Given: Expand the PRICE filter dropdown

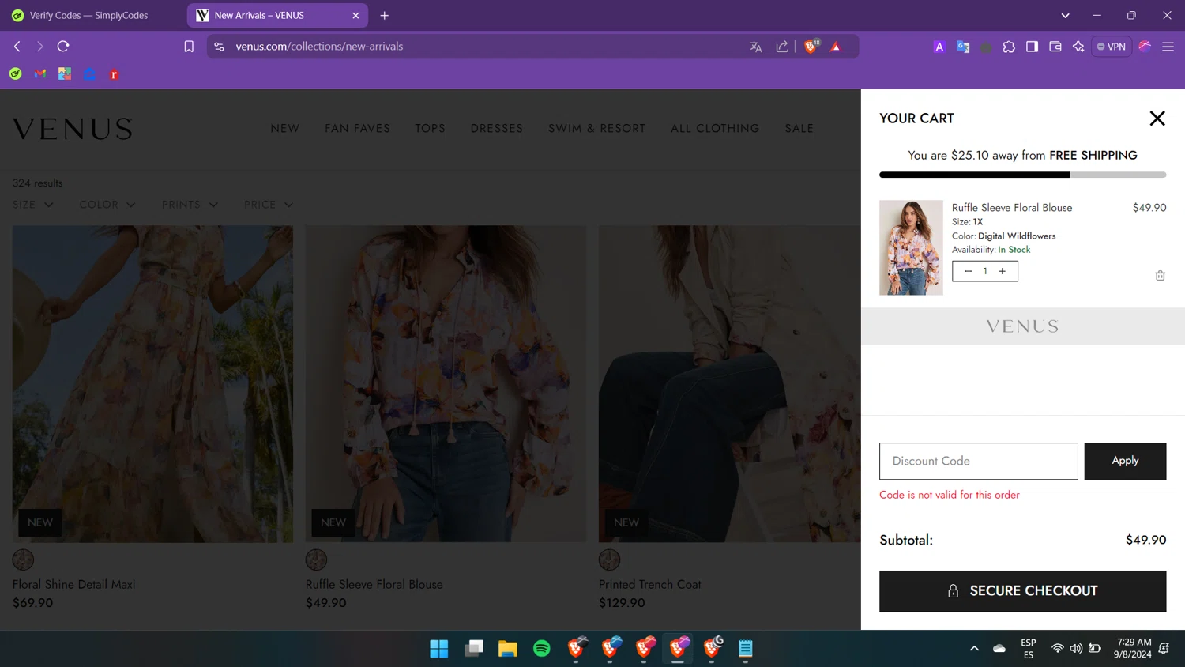Looking at the screenshot, I should pos(269,205).
